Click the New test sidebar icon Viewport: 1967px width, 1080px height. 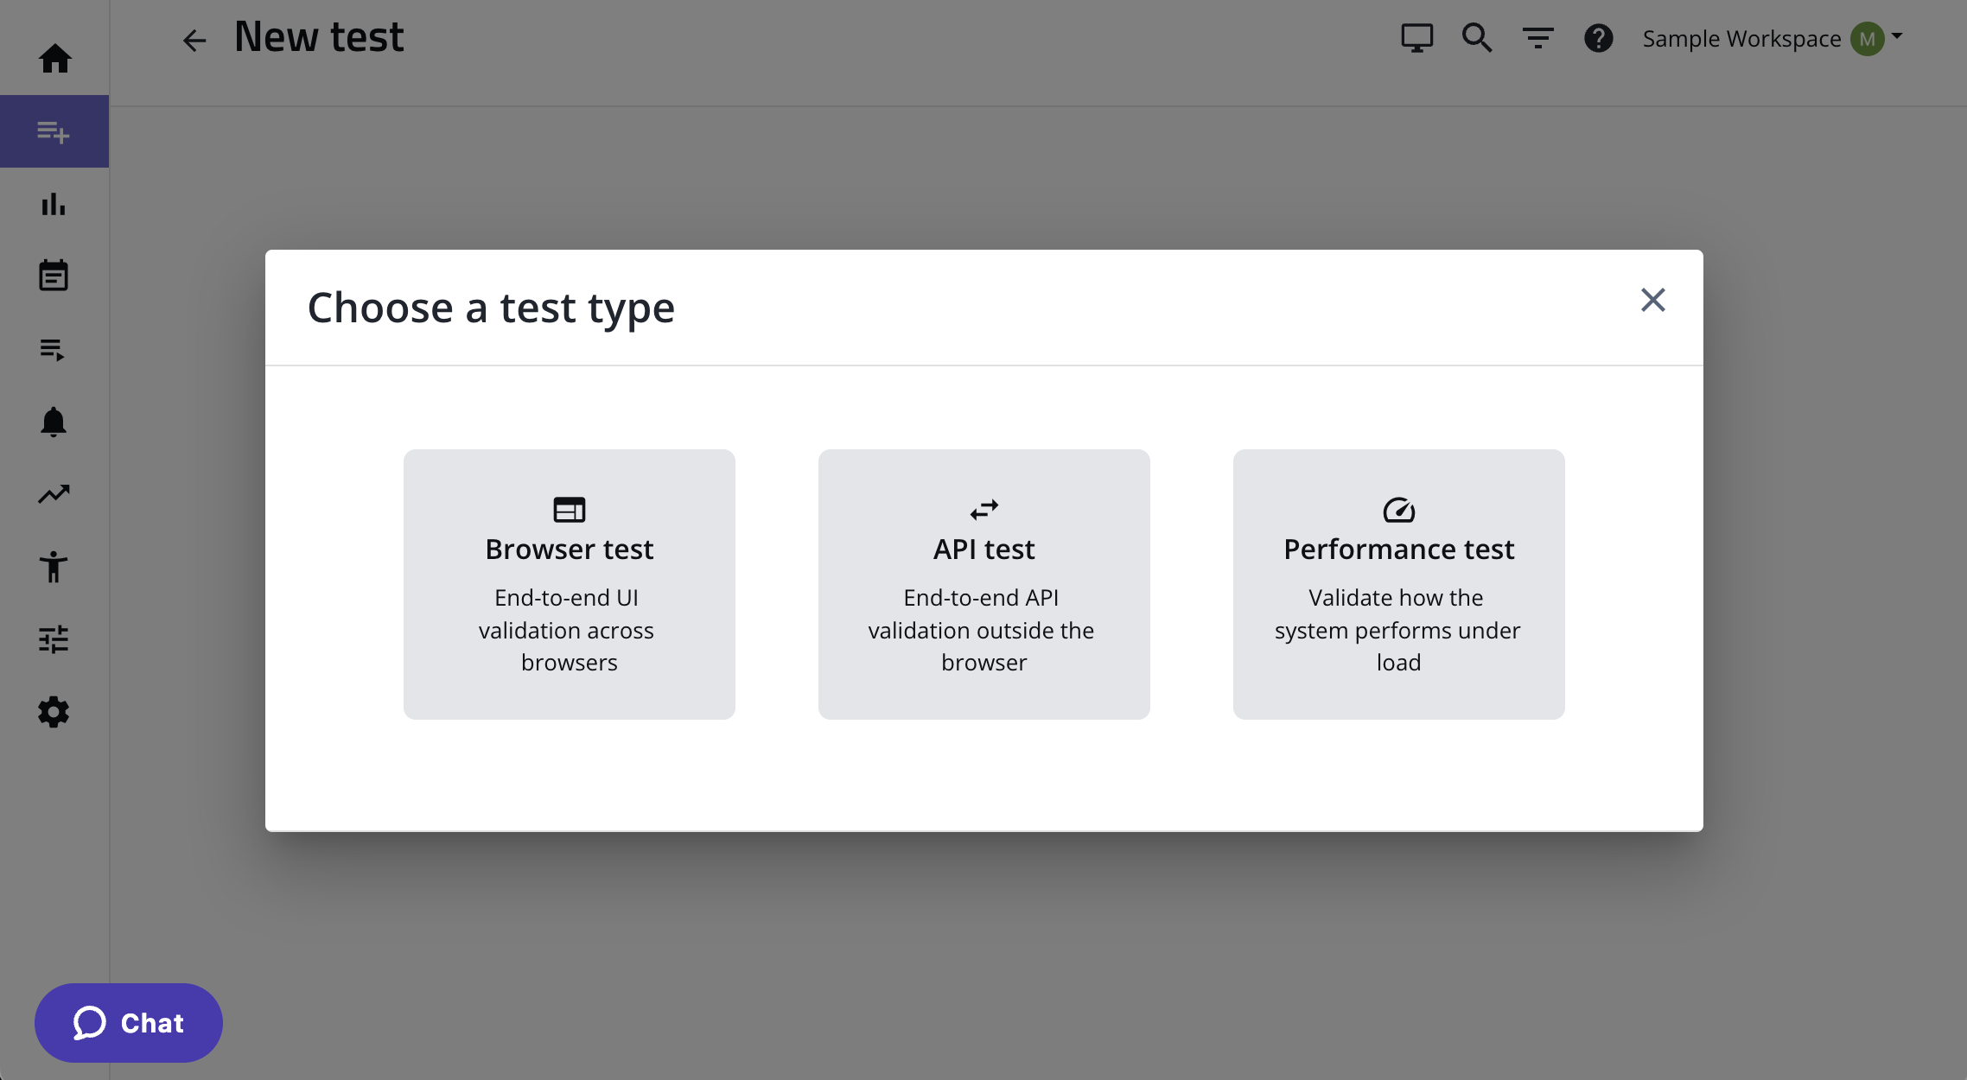(54, 131)
